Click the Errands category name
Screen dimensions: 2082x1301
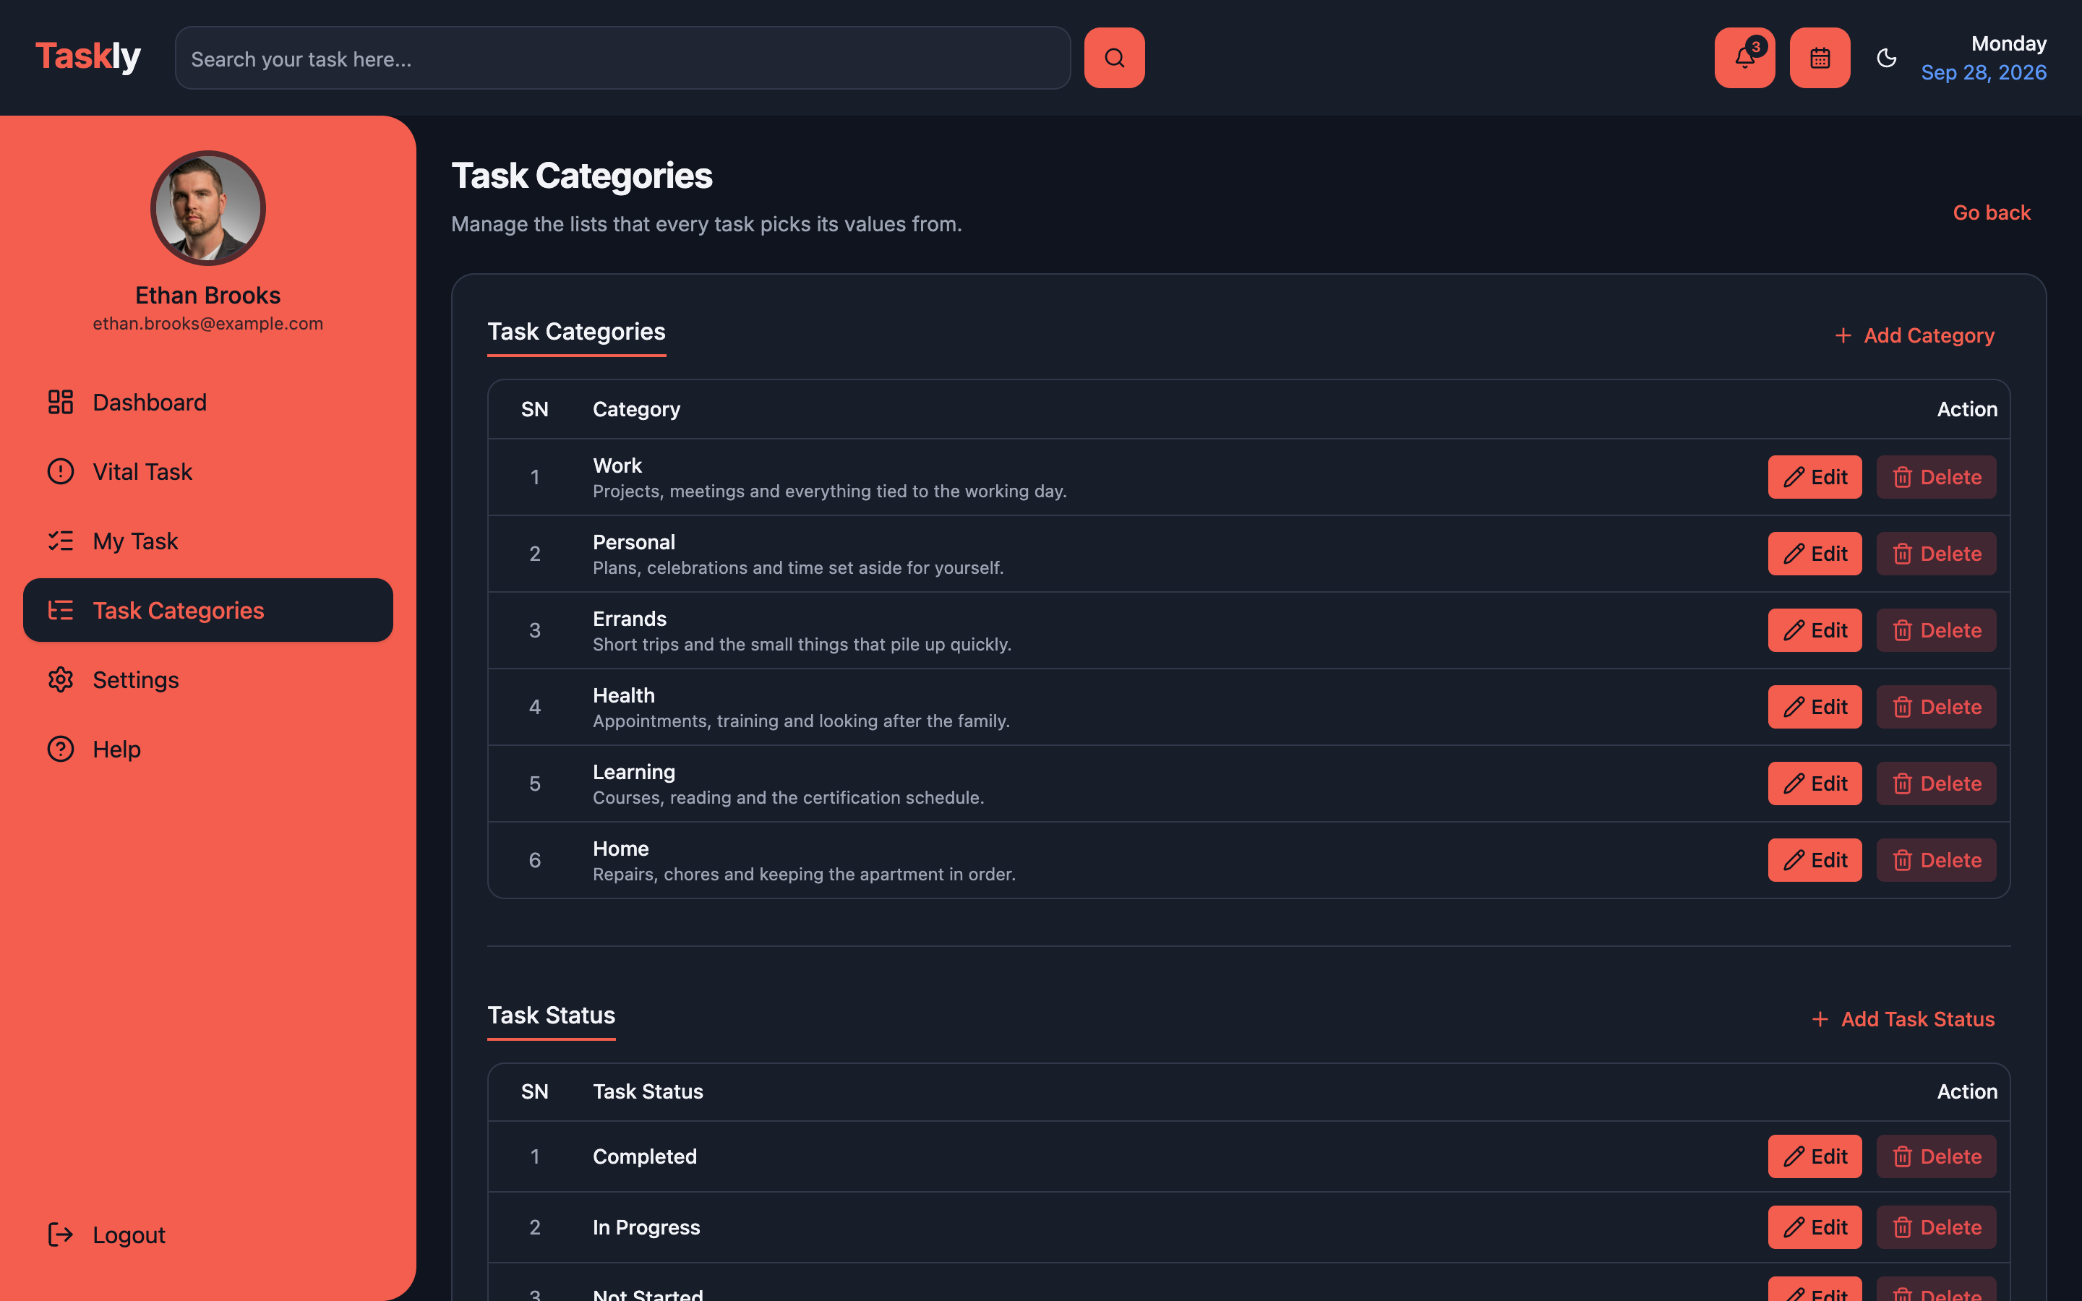[x=630, y=619]
